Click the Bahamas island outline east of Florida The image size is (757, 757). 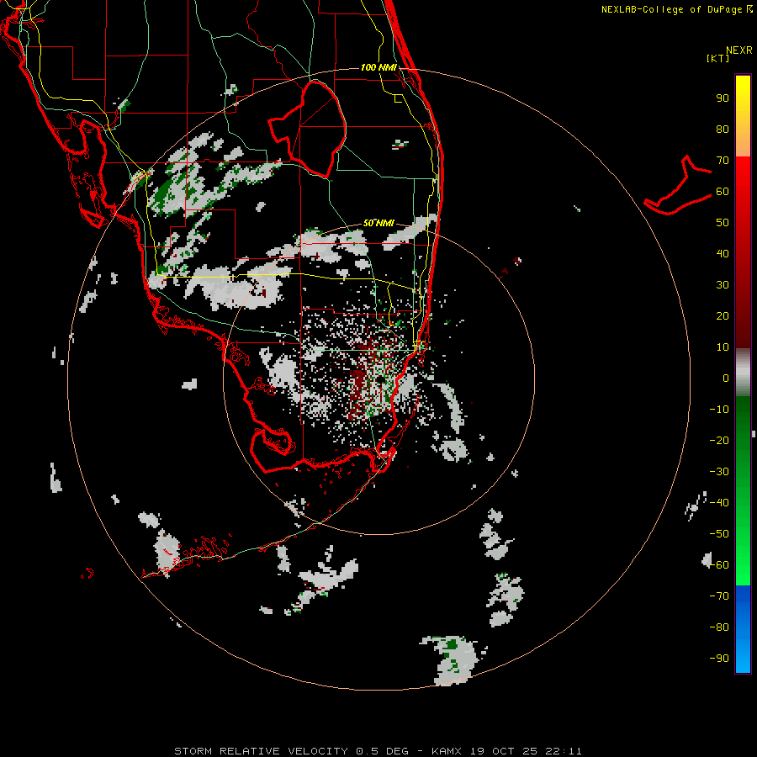coord(678,185)
